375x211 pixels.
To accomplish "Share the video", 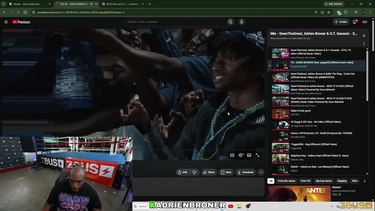I will coord(209,172).
